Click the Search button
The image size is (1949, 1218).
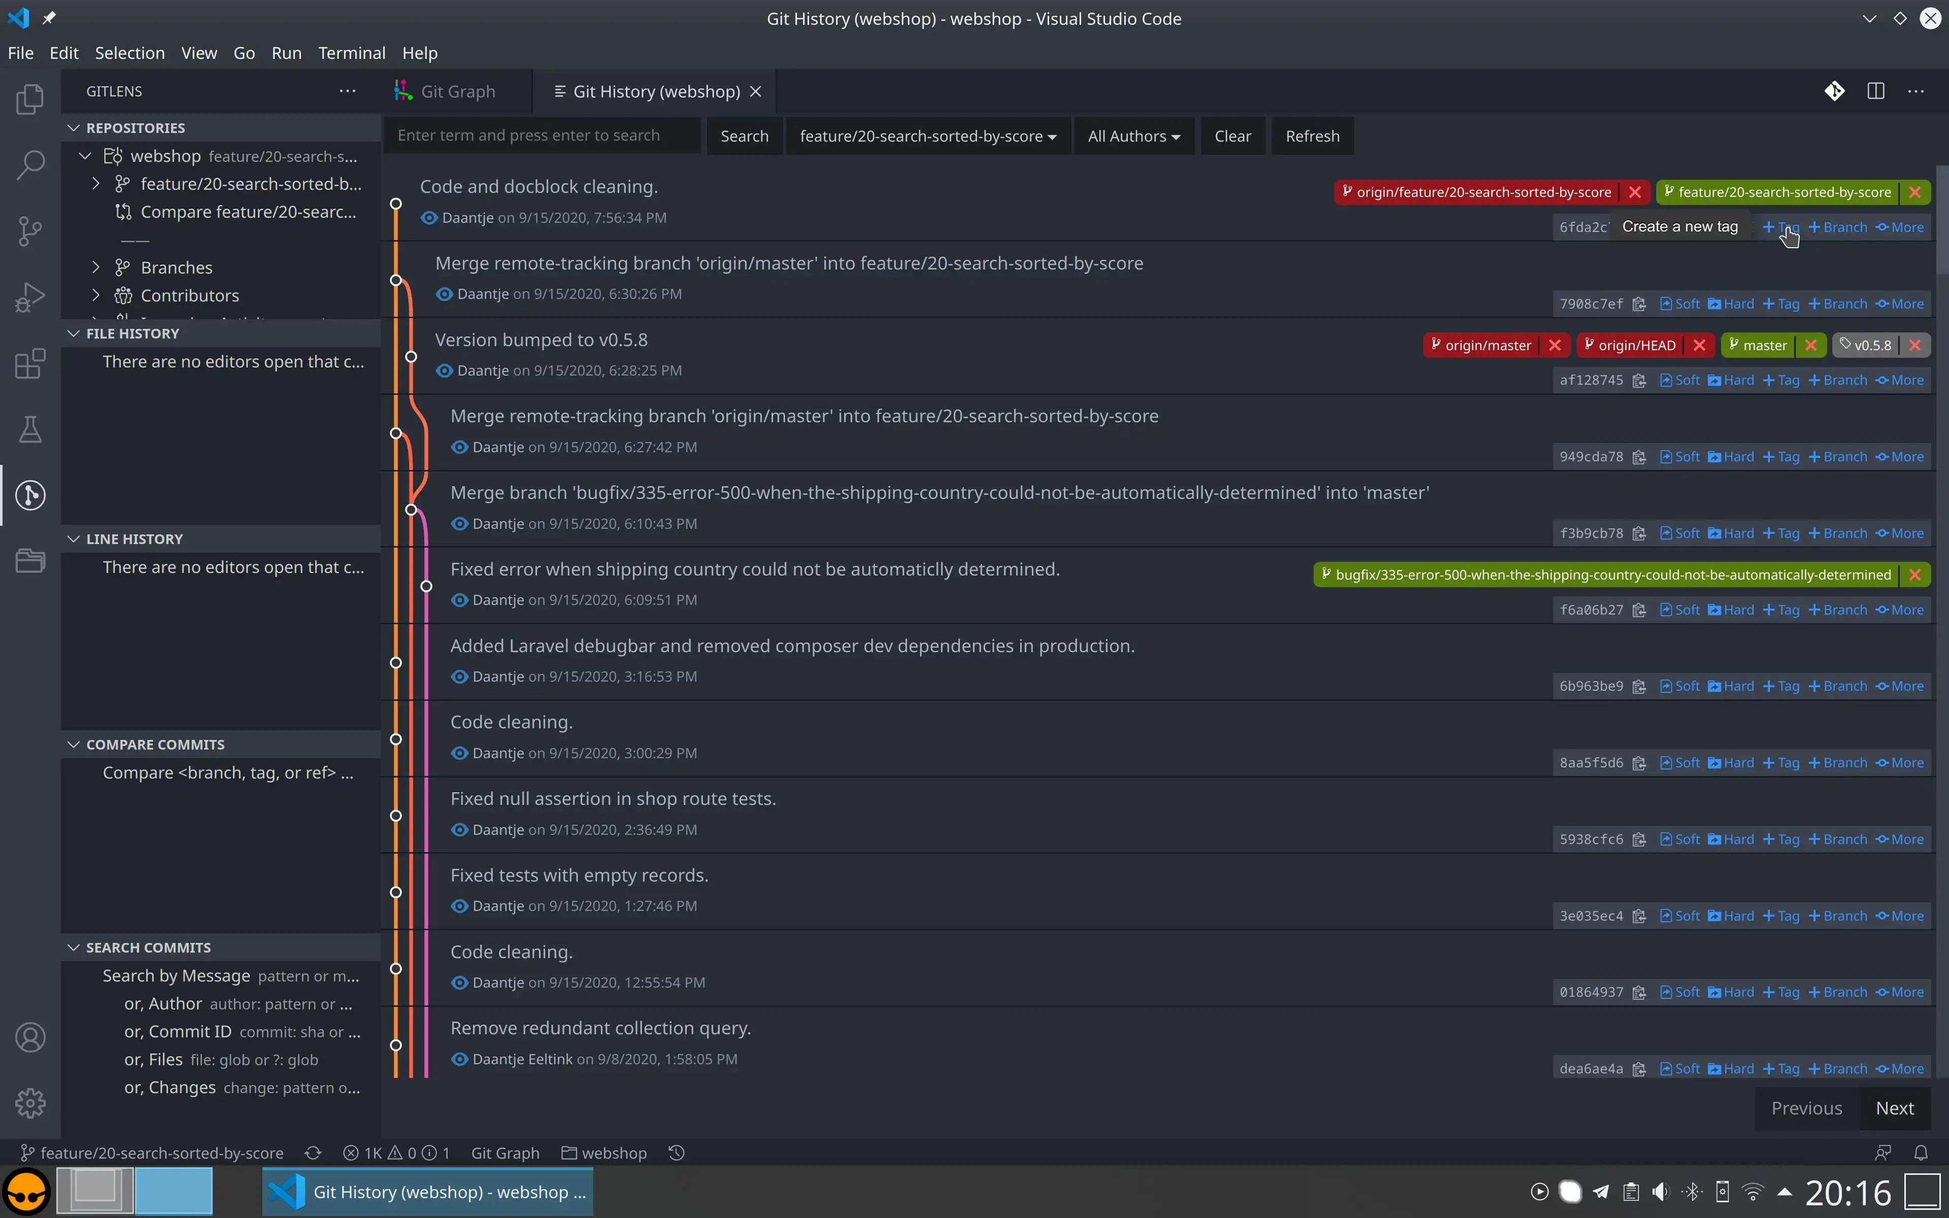[744, 136]
